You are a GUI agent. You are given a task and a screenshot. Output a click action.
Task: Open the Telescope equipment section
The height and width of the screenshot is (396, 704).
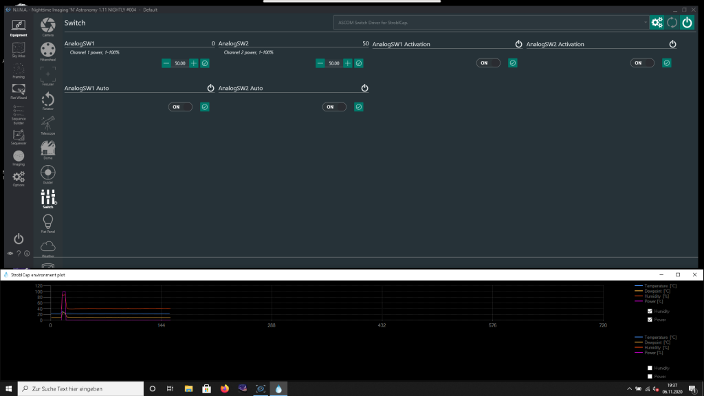pyautogui.click(x=47, y=125)
